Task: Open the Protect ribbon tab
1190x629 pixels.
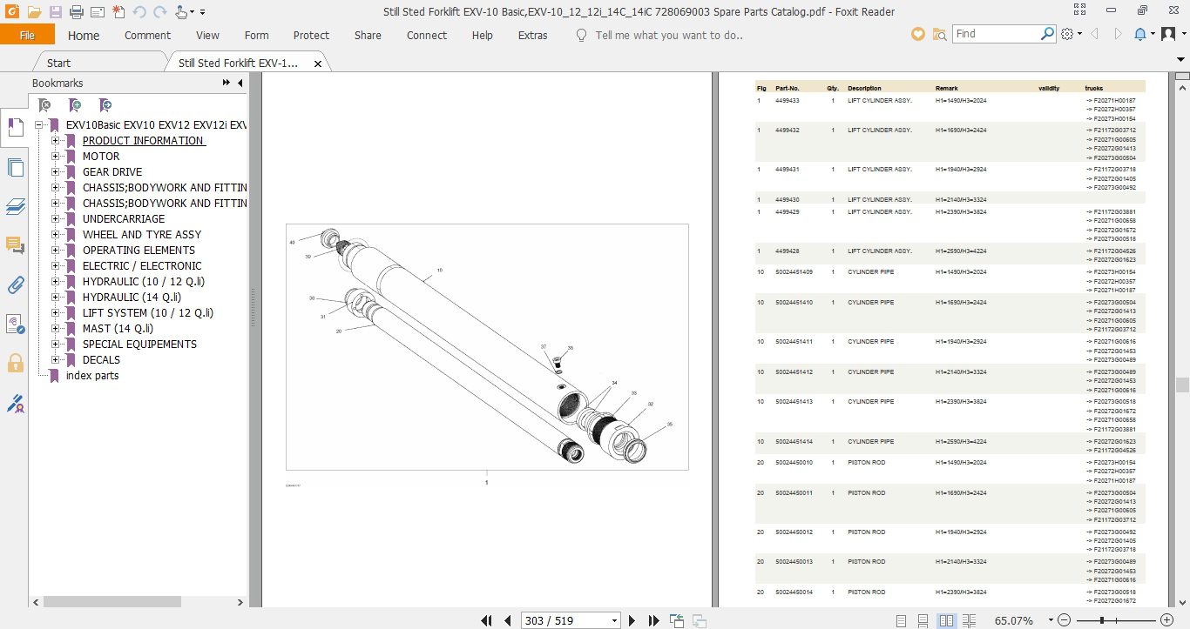Action: (x=311, y=36)
